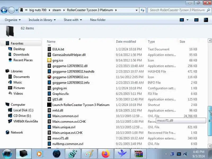The image size is (212, 159).
Task: Select nullbmp.common.ovl file
Action: pos(68,144)
